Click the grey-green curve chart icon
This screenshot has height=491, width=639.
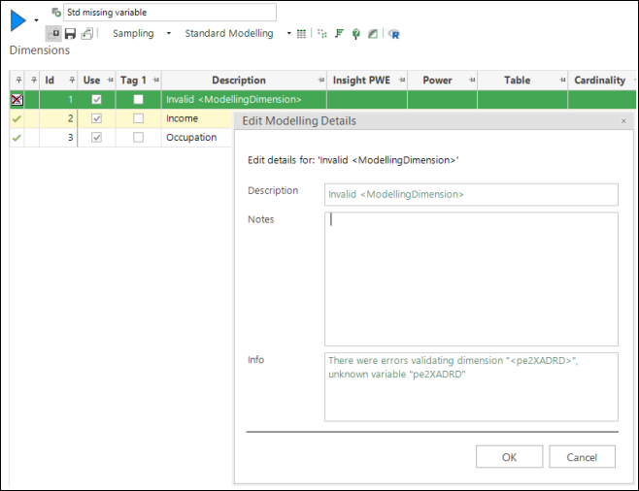[373, 34]
